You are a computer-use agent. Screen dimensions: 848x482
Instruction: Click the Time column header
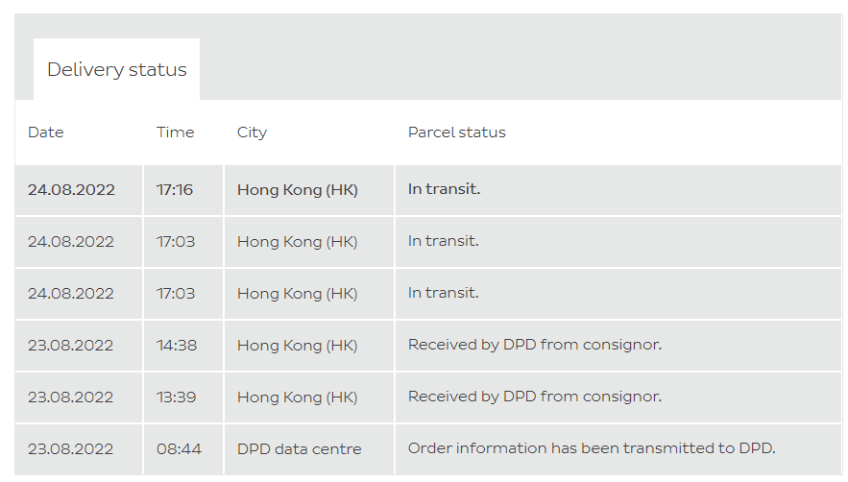click(175, 133)
